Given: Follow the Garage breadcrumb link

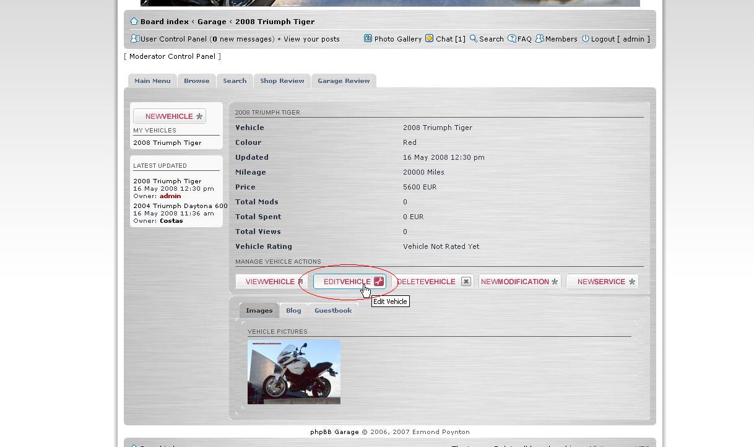Looking at the screenshot, I should (212, 22).
